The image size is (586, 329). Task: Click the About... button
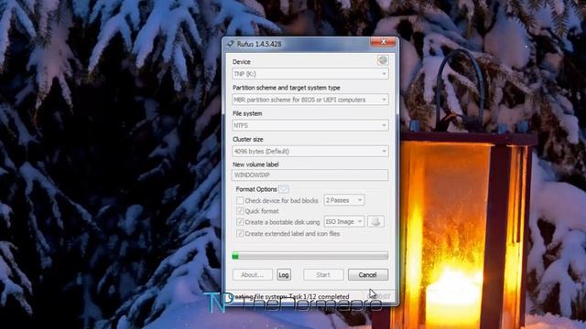click(253, 274)
